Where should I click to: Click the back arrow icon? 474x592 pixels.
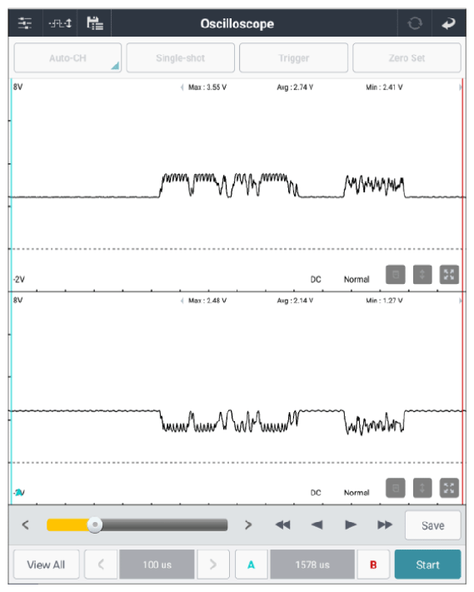(x=449, y=24)
